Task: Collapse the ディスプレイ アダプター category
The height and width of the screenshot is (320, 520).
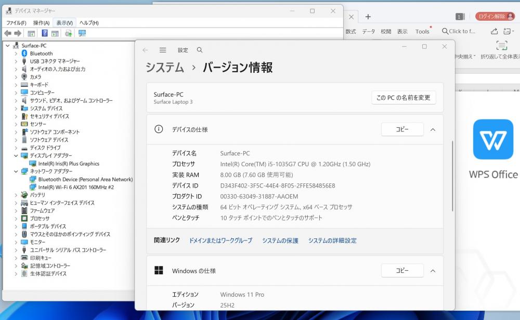Action: 16,156
